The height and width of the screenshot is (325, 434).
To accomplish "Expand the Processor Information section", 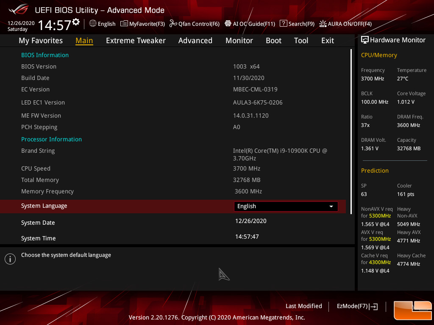I will pyautogui.click(x=51, y=139).
